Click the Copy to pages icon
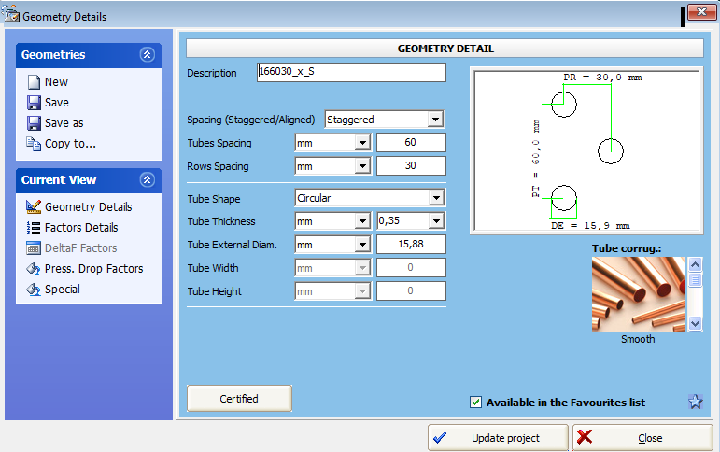The image size is (720, 452). (x=34, y=144)
